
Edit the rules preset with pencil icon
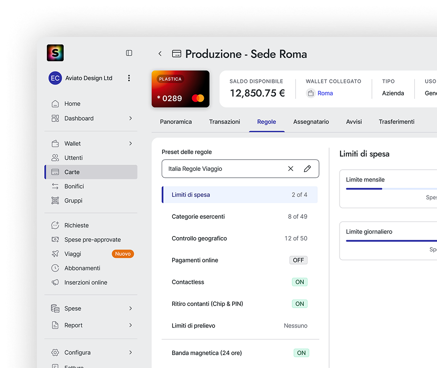[307, 169]
